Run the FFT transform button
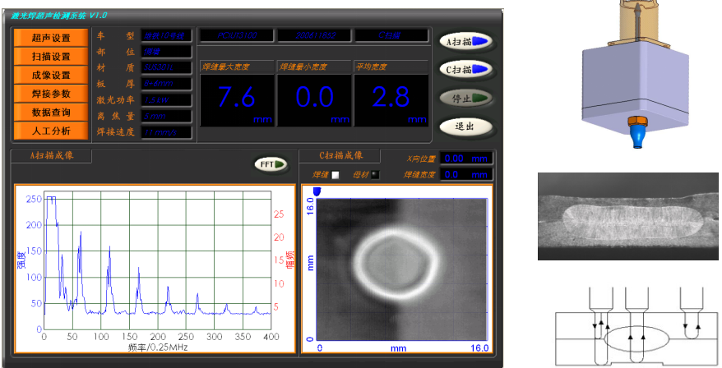Image resolution: width=722 pixels, height=368 pixels. (272, 164)
